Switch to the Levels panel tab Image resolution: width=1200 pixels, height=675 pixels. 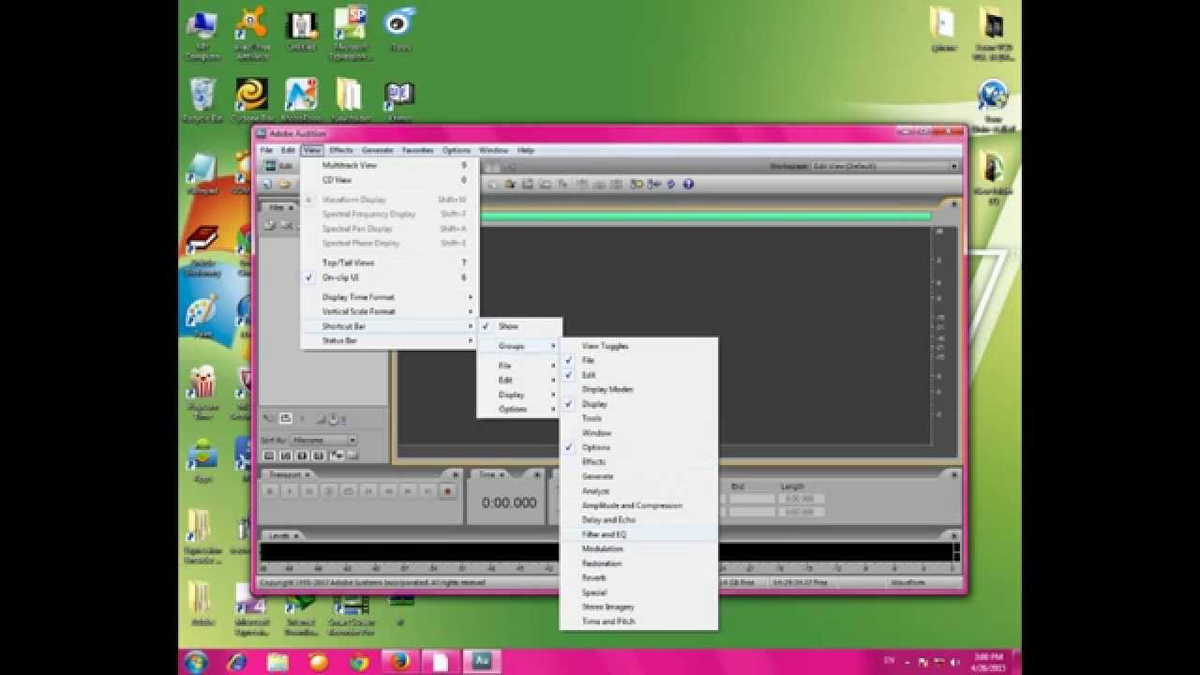[x=281, y=535]
